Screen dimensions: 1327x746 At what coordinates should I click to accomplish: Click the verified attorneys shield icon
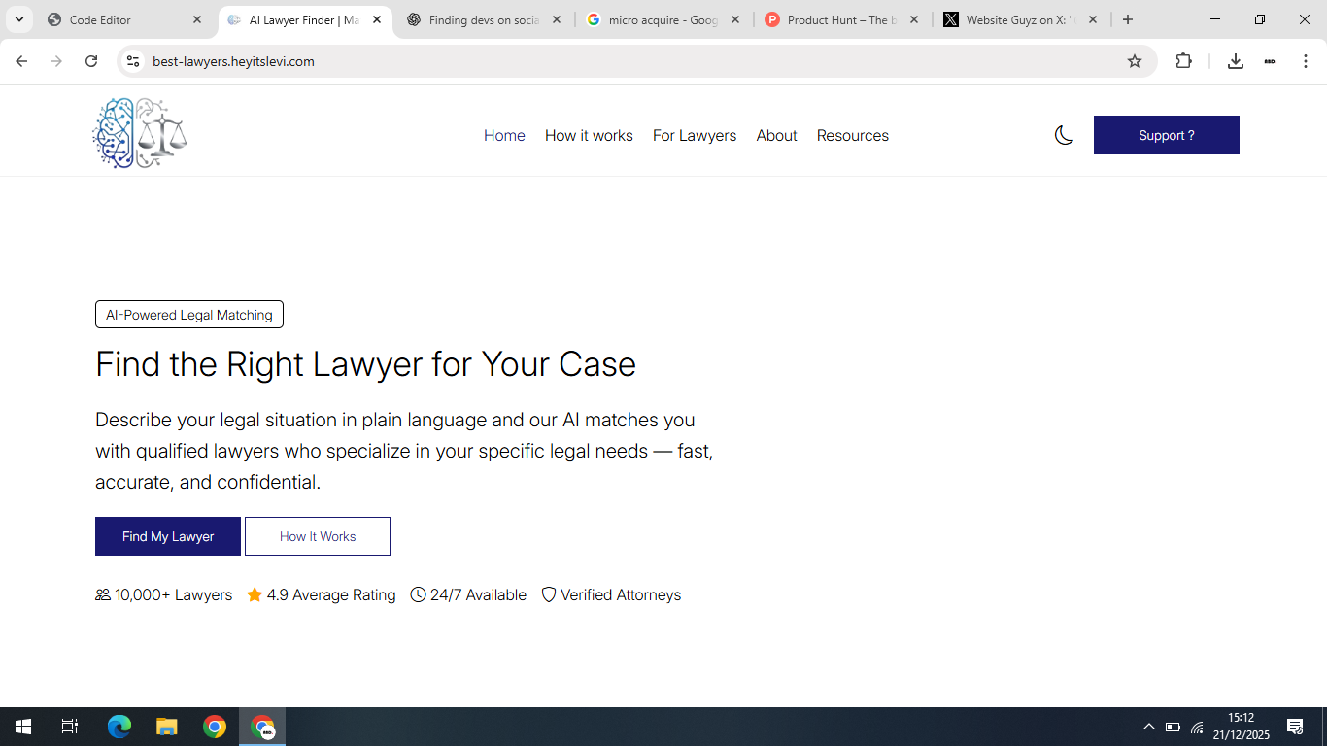[549, 594]
